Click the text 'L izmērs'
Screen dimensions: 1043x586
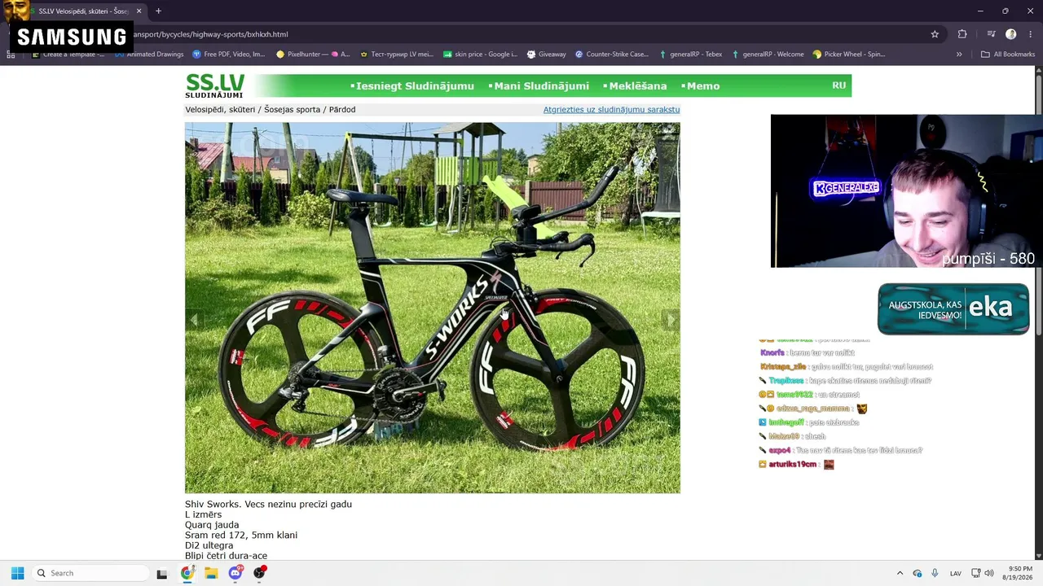pos(203,514)
